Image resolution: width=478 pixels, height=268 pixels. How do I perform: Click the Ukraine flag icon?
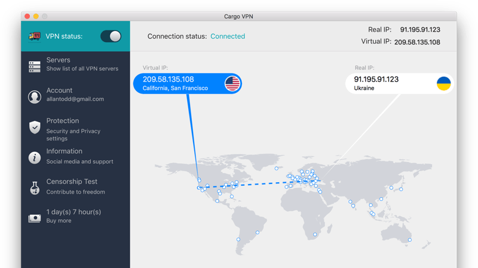point(443,83)
